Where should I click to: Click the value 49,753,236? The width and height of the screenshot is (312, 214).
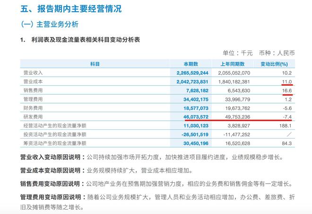point(238,117)
